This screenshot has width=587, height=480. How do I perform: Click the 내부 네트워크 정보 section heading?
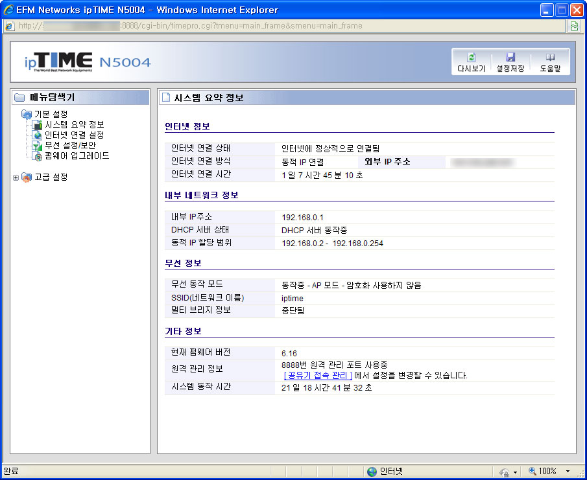click(x=202, y=195)
